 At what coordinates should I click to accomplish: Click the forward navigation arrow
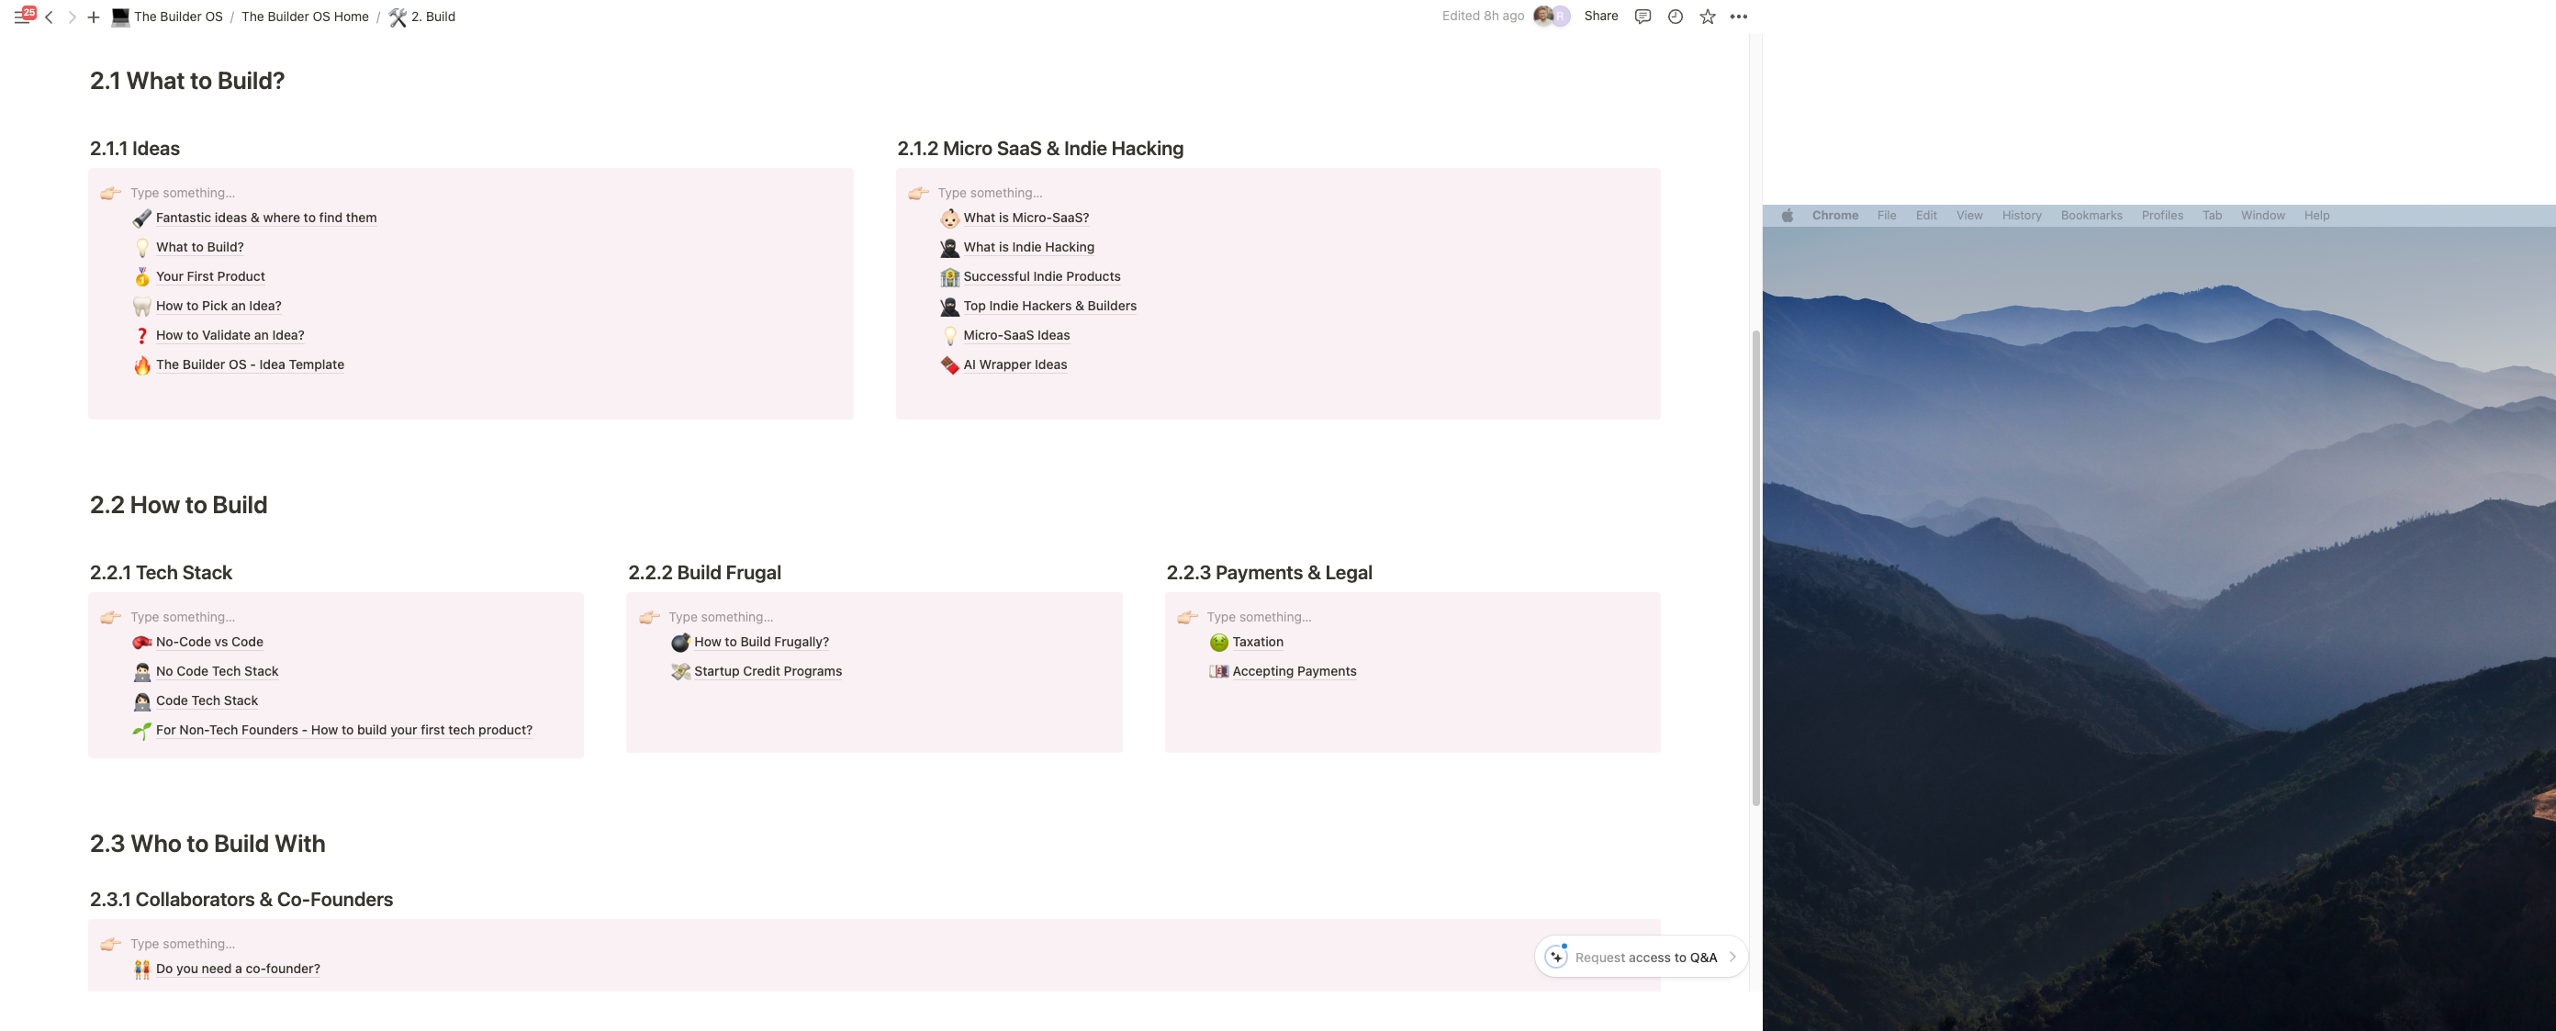(x=72, y=17)
